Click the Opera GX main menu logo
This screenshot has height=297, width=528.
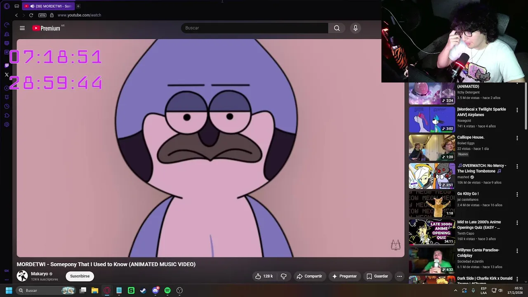click(7, 6)
